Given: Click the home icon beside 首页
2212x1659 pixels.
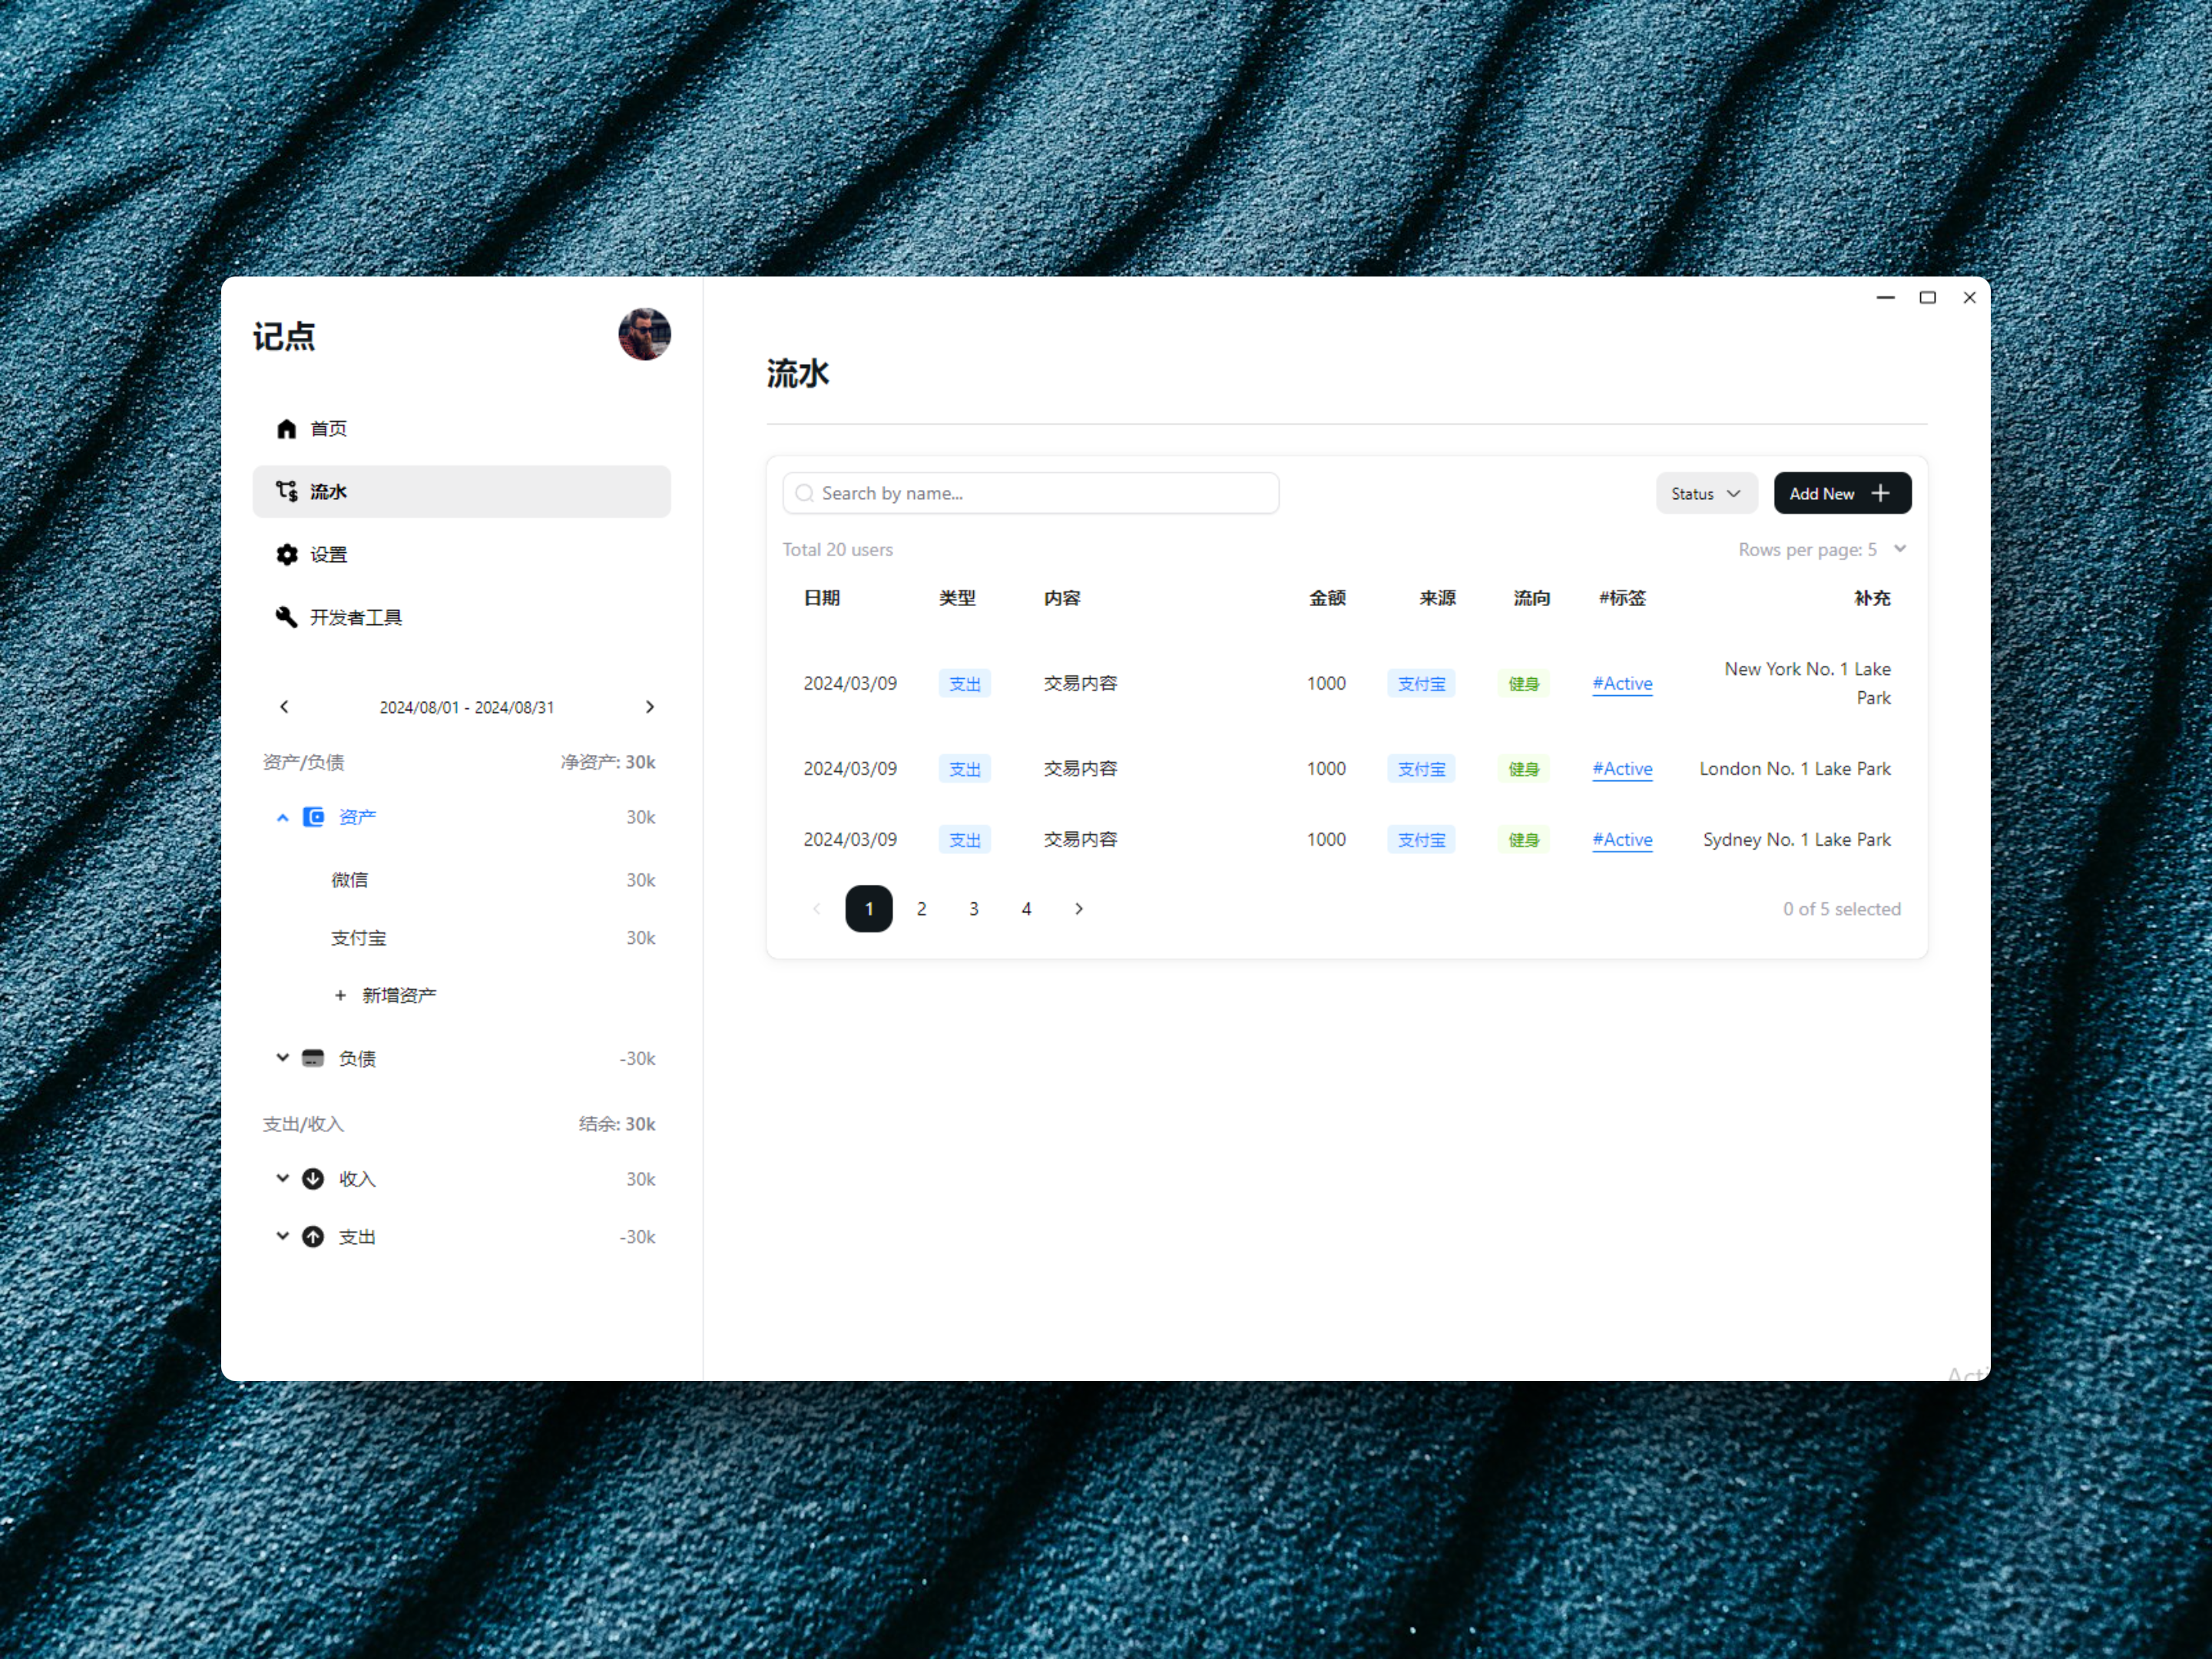Looking at the screenshot, I should [287, 429].
